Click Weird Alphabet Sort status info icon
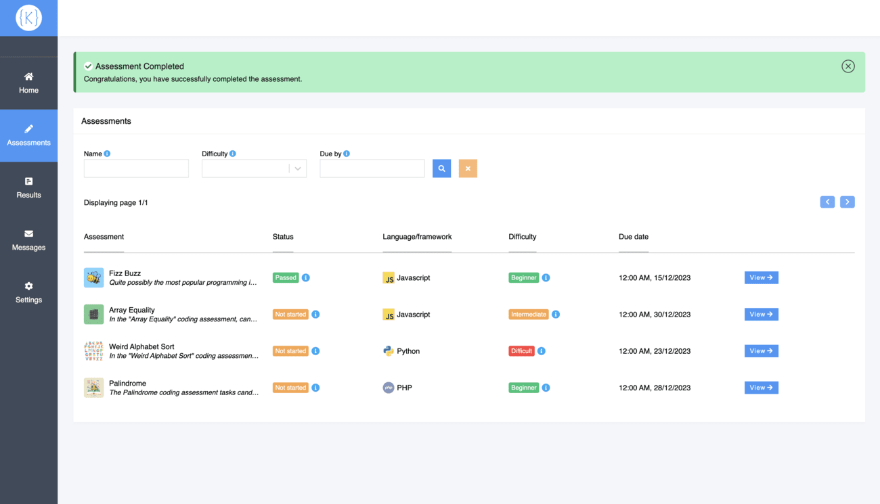This screenshot has height=504, width=880. coord(315,351)
